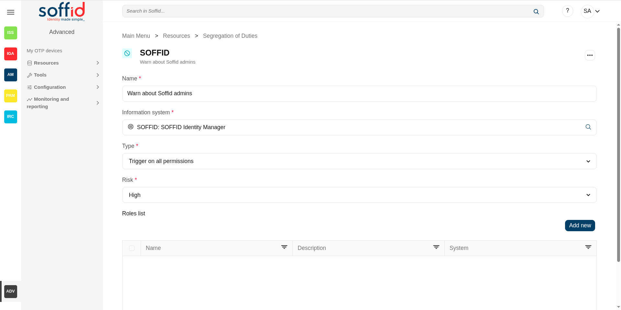Filter the Name column

point(284,247)
